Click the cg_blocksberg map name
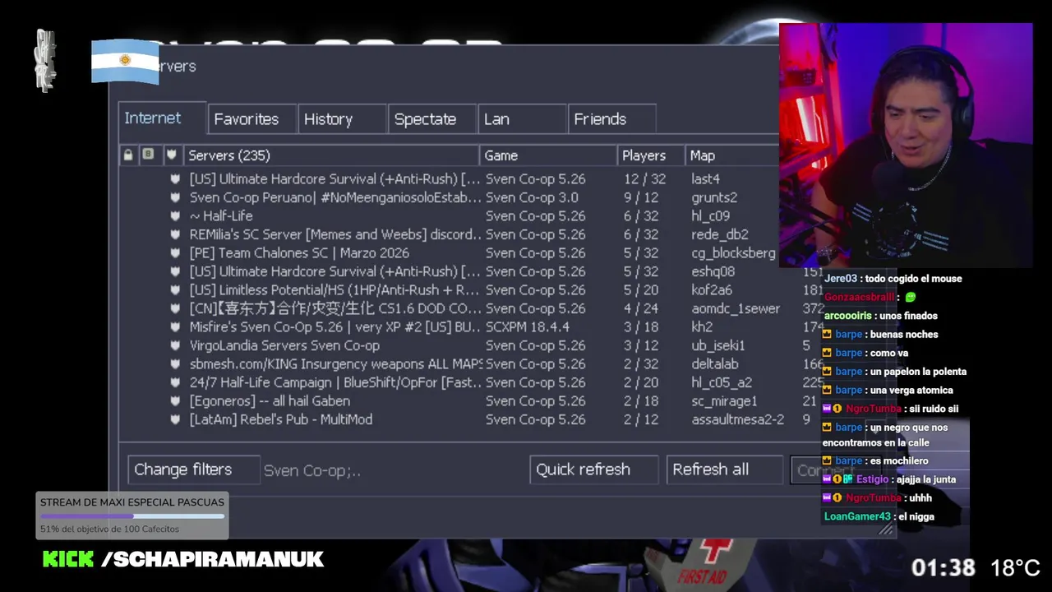Image resolution: width=1052 pixels, height=592 pixels. [x=733, y=252]
